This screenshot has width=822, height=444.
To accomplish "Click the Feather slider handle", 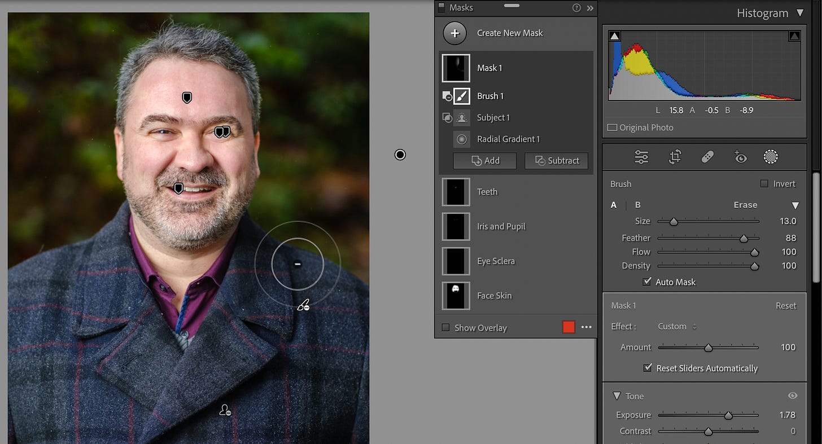I will click(x=744, y=239).
